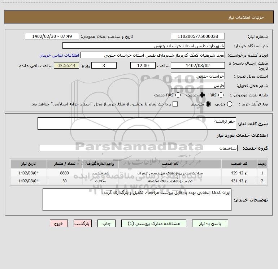Click the delivery city field طبس
The height and width of the screenshot is (269, 278).
click(x=198, y=85)
